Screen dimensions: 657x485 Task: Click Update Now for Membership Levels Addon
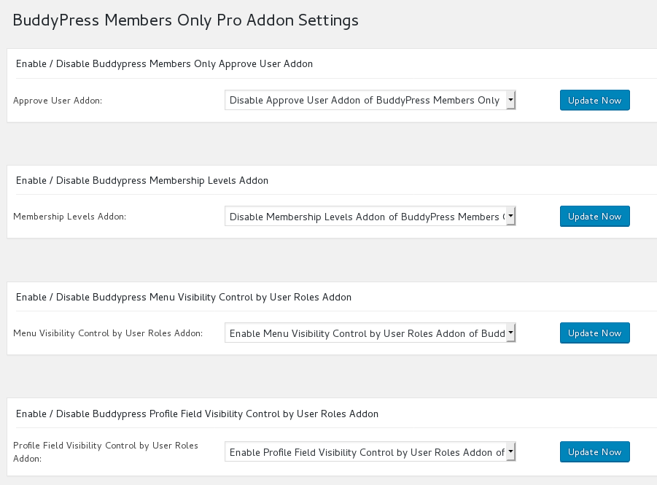[x=594, y=216]
